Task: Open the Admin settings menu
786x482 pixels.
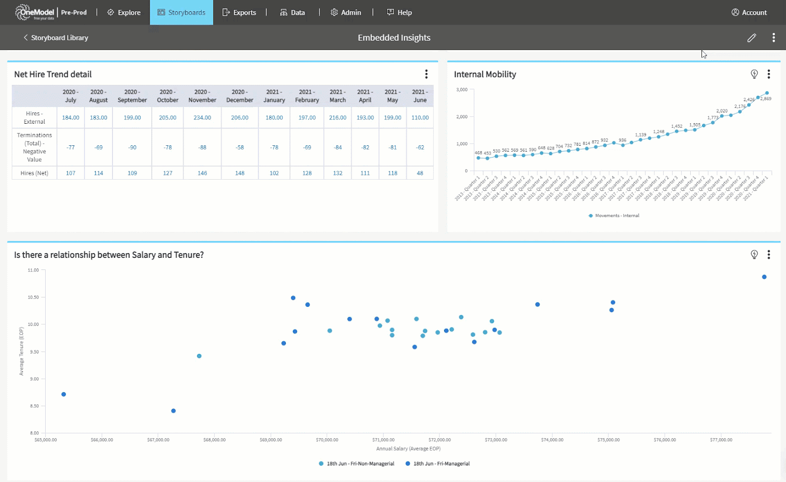Action: [x=346, y=12]
